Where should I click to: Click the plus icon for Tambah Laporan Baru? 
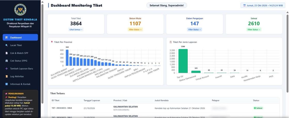point(7,69)
